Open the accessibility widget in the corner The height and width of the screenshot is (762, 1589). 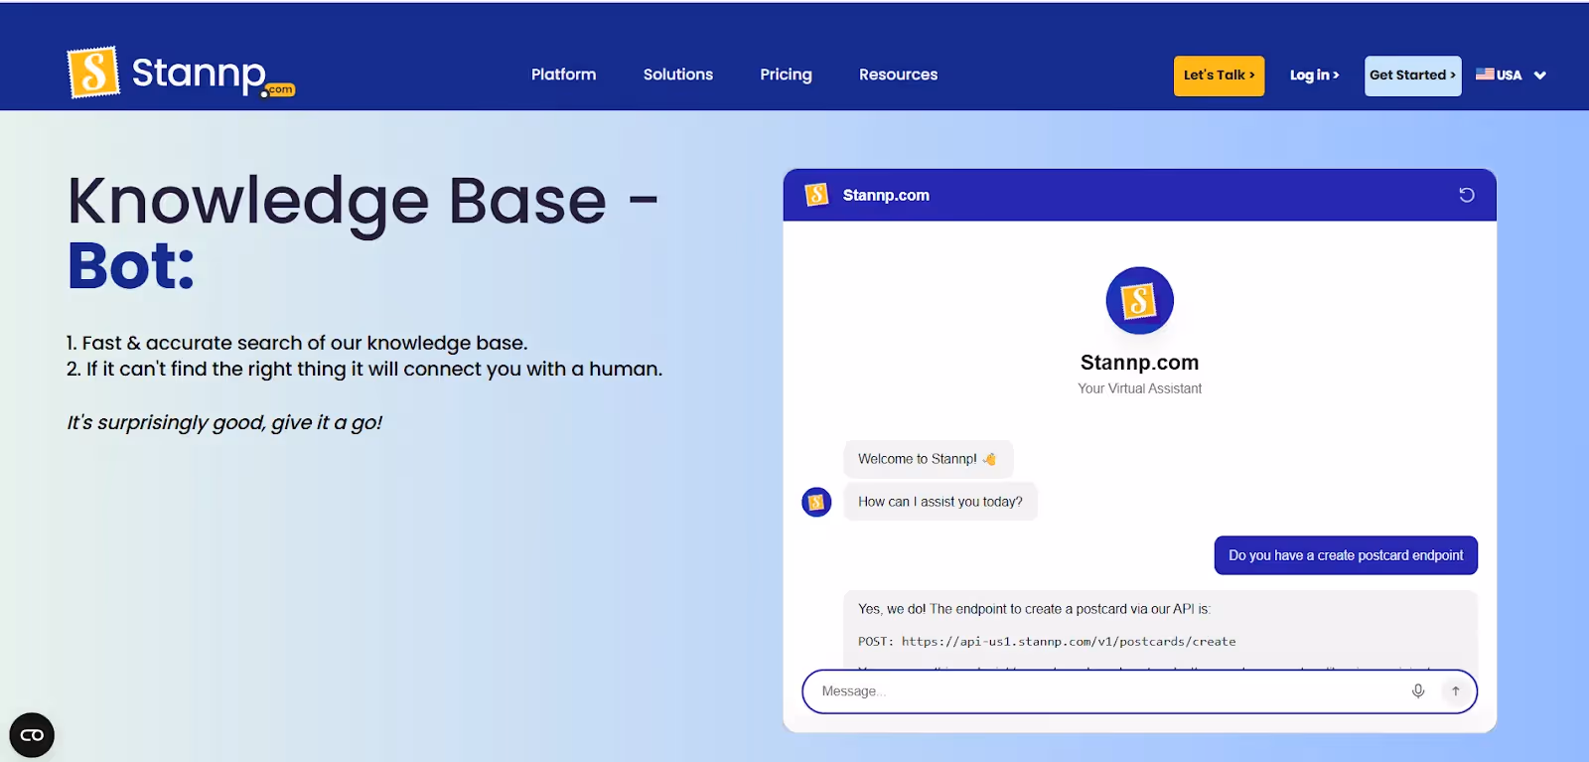tap(32, 735)
